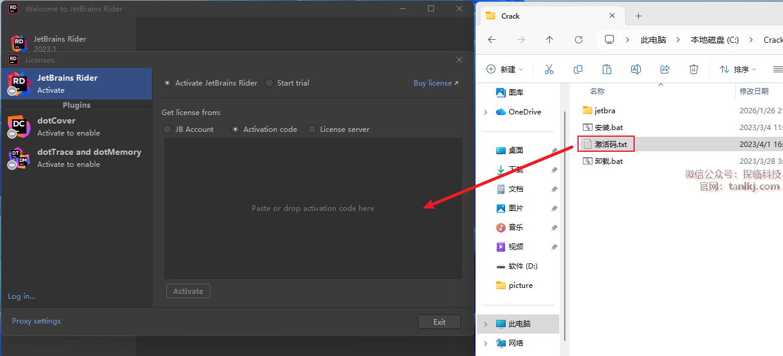Click the Paste clipboard icon in Explorer
This screenshot has width=783, height=356.
point(607,69)
